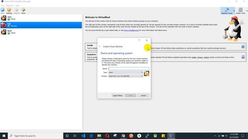The height and width of the screenshot is (139, 248).
Task: Open the orange circular app on the taskbar
Action: coord(131,136)
